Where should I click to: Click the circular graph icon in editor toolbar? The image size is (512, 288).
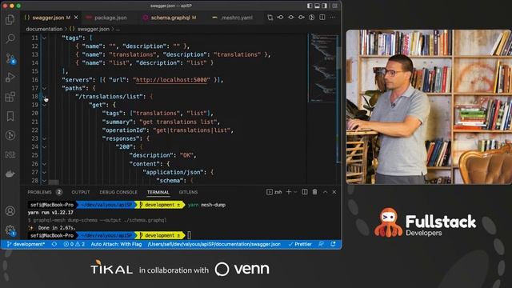[x=311, y=18]
